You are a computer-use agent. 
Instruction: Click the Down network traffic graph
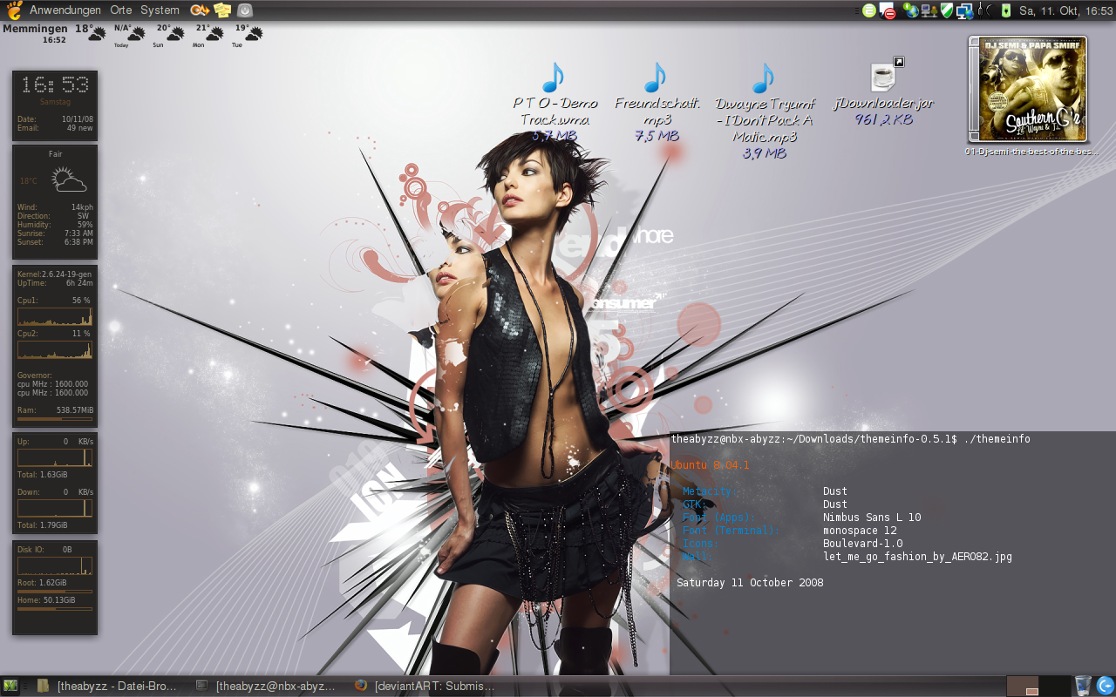click(x=54, y=508)
